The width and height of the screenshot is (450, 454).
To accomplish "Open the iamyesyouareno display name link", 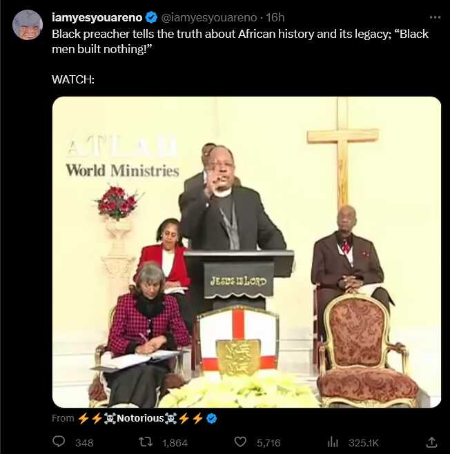I will [97, 18].
